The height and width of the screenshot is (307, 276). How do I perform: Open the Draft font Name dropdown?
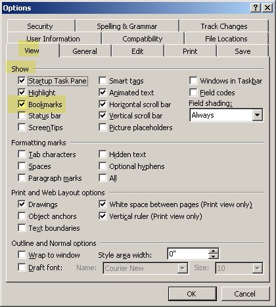[182, 268]
